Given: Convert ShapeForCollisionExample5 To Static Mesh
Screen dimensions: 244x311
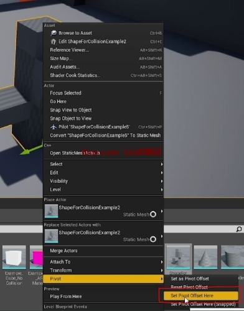Looking at the screenshot, I should 103,136.
